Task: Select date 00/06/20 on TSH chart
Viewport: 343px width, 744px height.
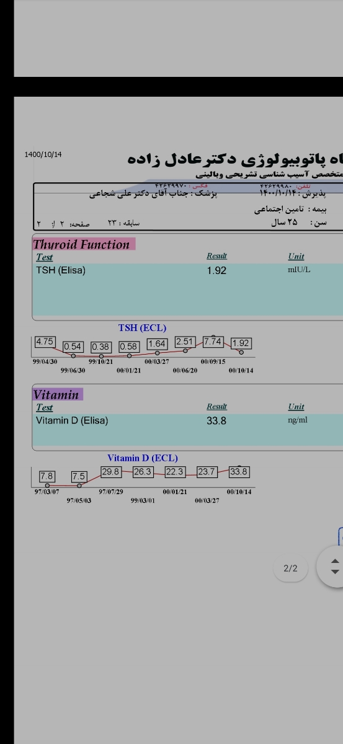Action: click(185, 370)
